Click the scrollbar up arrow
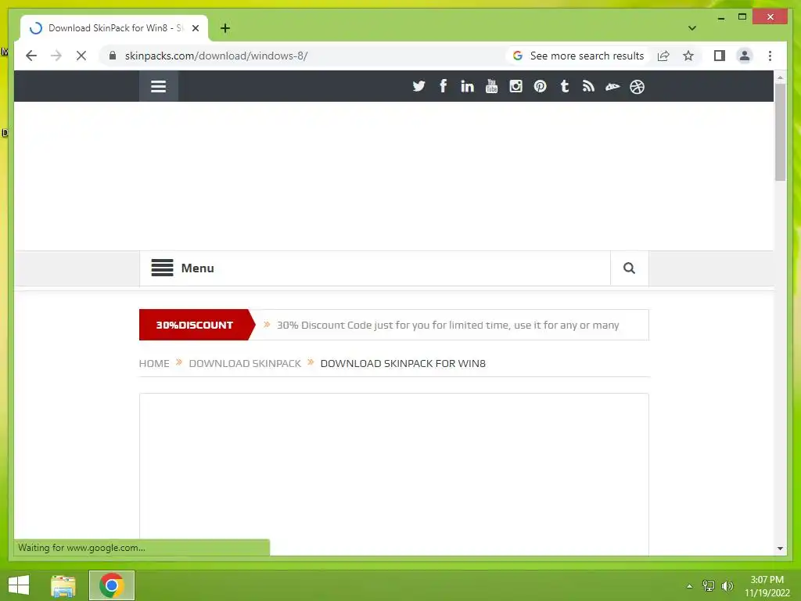The height and width of the screenshot is (601, 801). click(x=780, y=77)
